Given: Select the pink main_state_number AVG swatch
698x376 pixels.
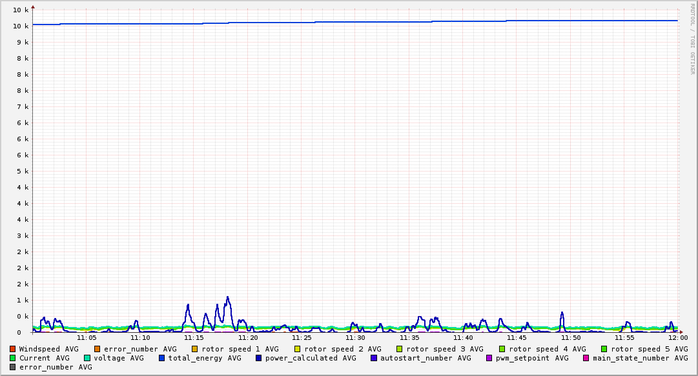Looking at the screenshot, I should click(586, 358).
